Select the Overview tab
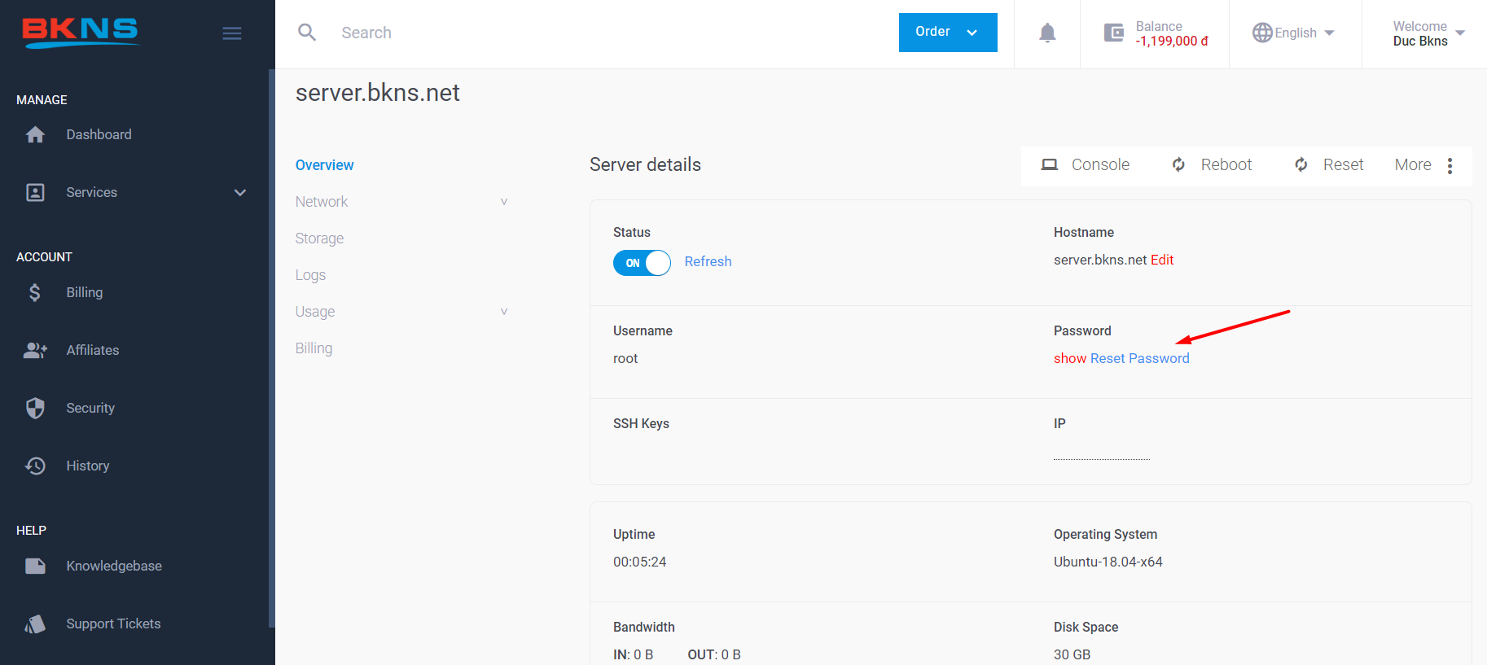The height and width of the screenshot is (665, 1487). [x=324, y=165]
